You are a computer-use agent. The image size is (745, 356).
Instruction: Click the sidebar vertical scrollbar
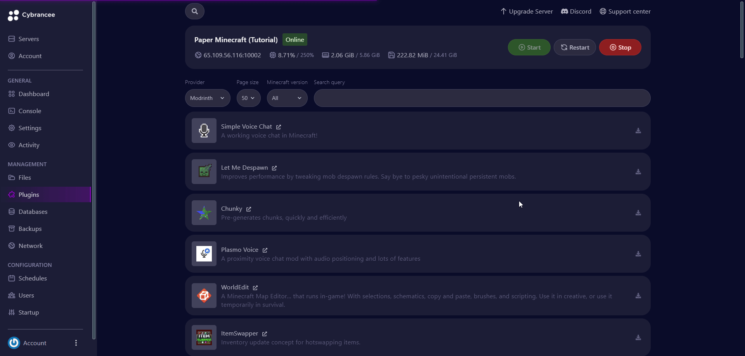coord(94,170)
